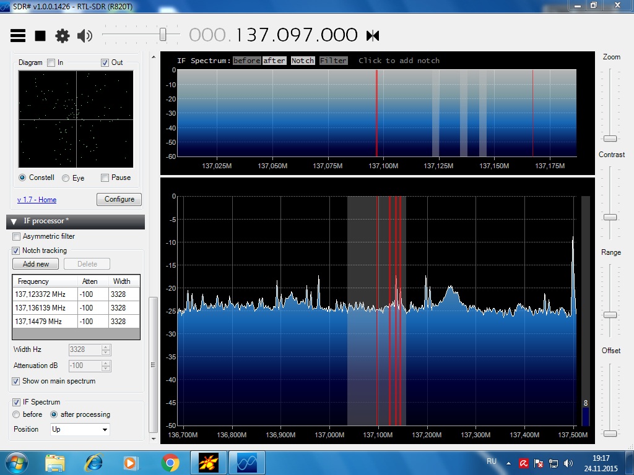
Task: Click the left panel scrollbar thumb
Action: (x=154, y=364)
